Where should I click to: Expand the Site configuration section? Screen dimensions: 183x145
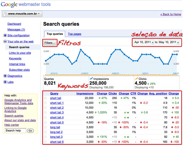(x=5, y=36)
